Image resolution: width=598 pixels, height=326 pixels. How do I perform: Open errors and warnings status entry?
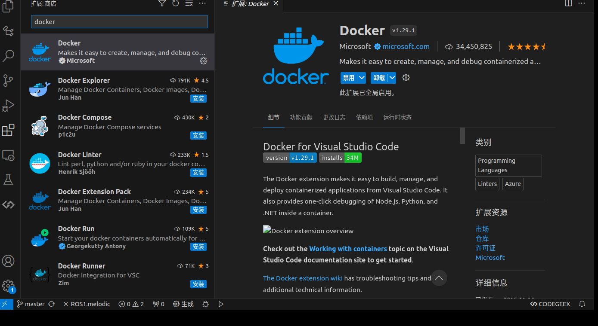coord(131,304)
